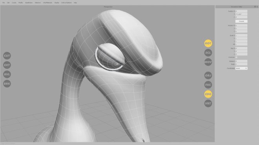Click the Scale X input field
The height and width of the screenshot is (145, 259).
click(241, 36)
